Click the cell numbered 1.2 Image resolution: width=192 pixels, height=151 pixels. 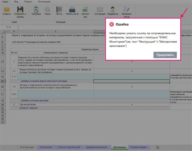click(14, 86)
